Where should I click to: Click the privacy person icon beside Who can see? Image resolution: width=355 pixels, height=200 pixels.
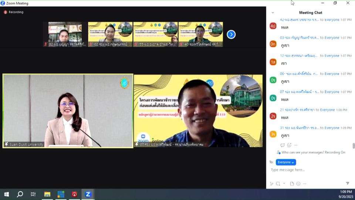(x=278, y=152)
